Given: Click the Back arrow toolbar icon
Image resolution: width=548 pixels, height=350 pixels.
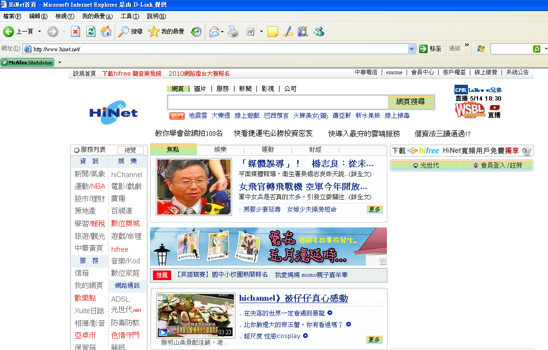Looking at the screenshot, I should click(8, 32).
